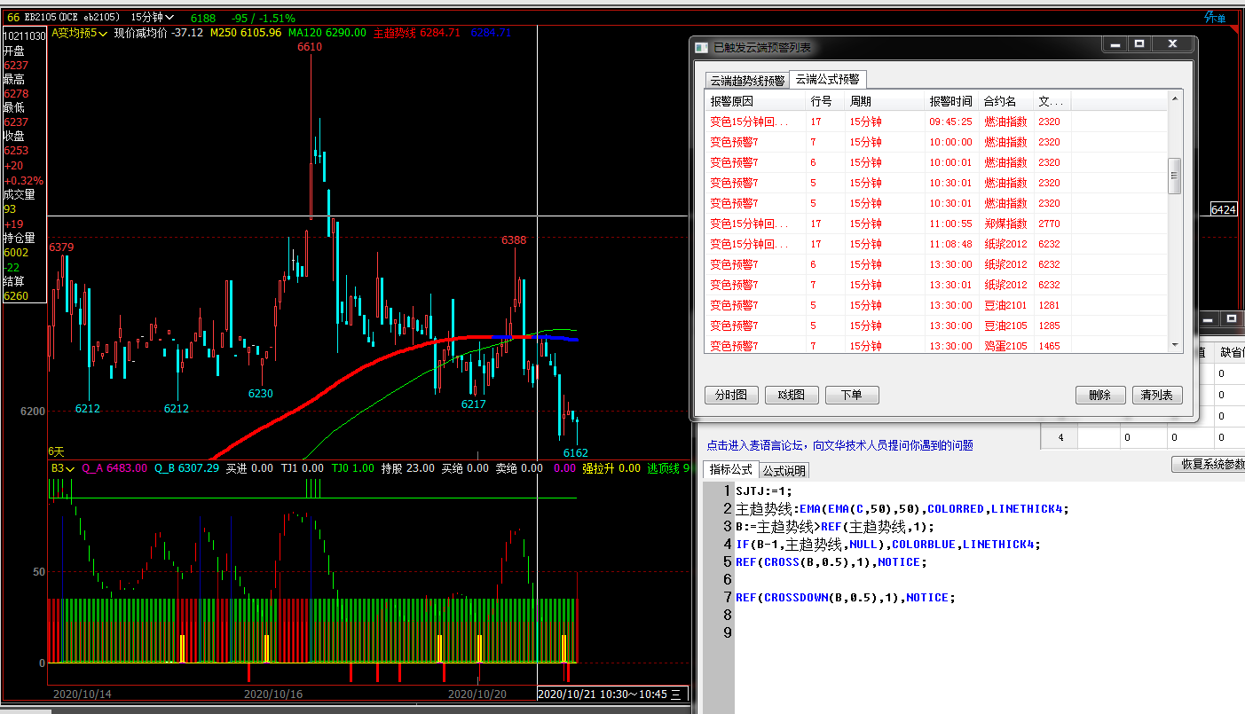This screenshot has width=1245, height=714.
Task: Clear alerts with 清列表 button
Action: click(1155, 395)
